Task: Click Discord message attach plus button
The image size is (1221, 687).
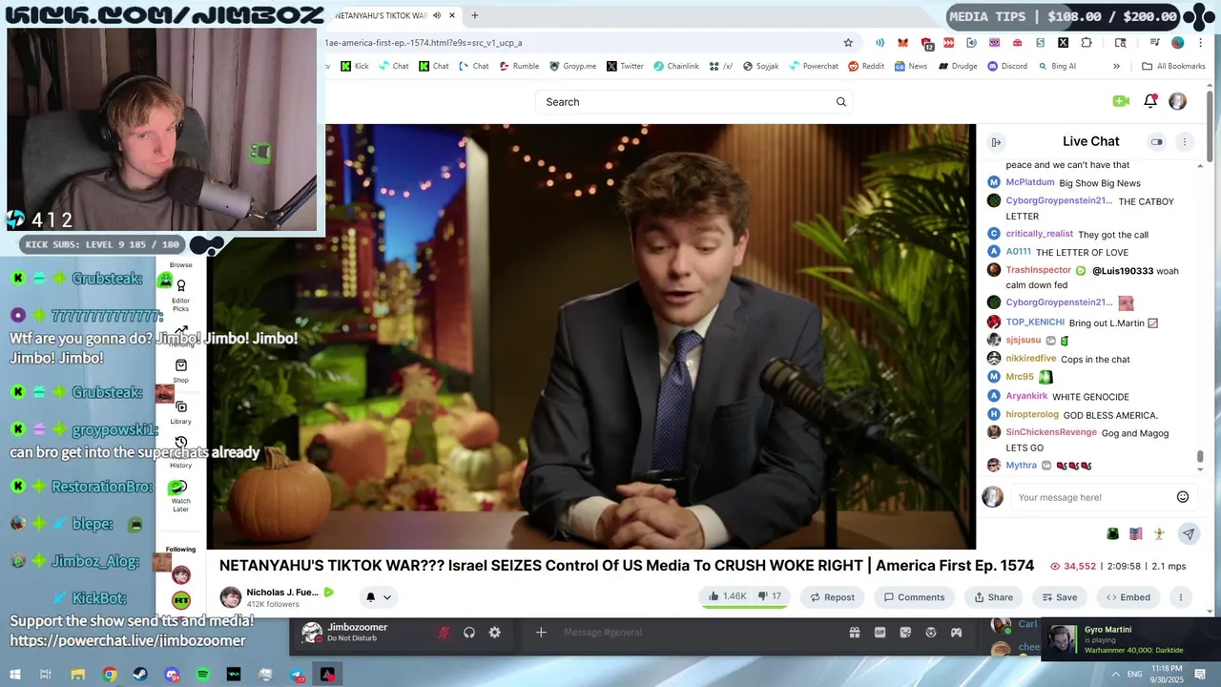Action: 541,633
